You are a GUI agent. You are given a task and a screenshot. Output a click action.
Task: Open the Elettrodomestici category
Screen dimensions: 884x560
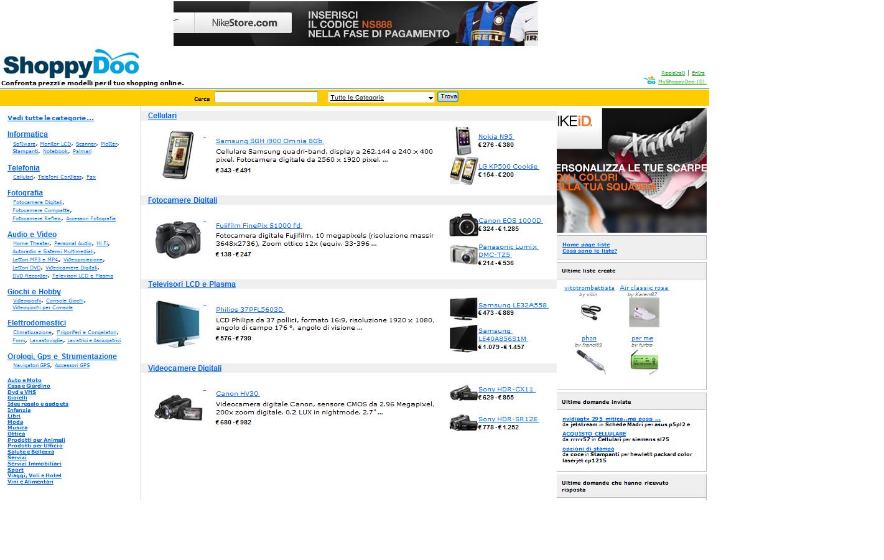(x=37, y=323)
